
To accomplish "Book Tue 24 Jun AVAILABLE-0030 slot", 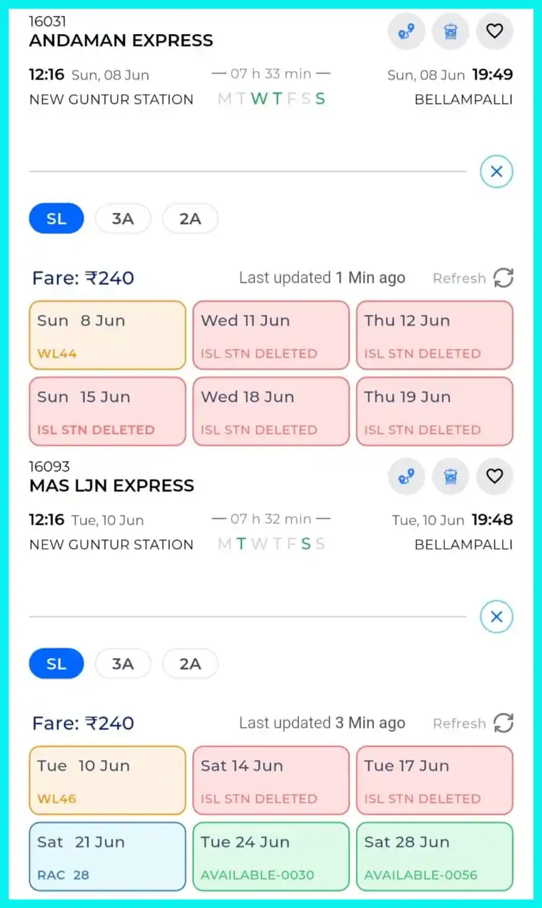I will point(271,856).
